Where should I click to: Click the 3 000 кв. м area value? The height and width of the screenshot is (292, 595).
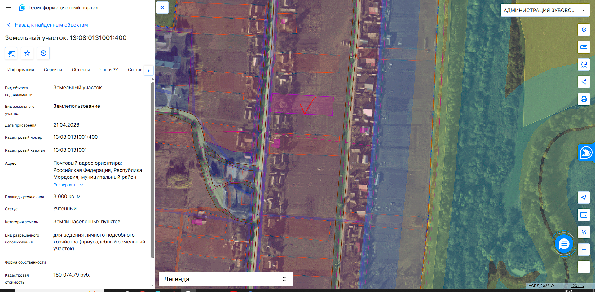pos(67,196)
